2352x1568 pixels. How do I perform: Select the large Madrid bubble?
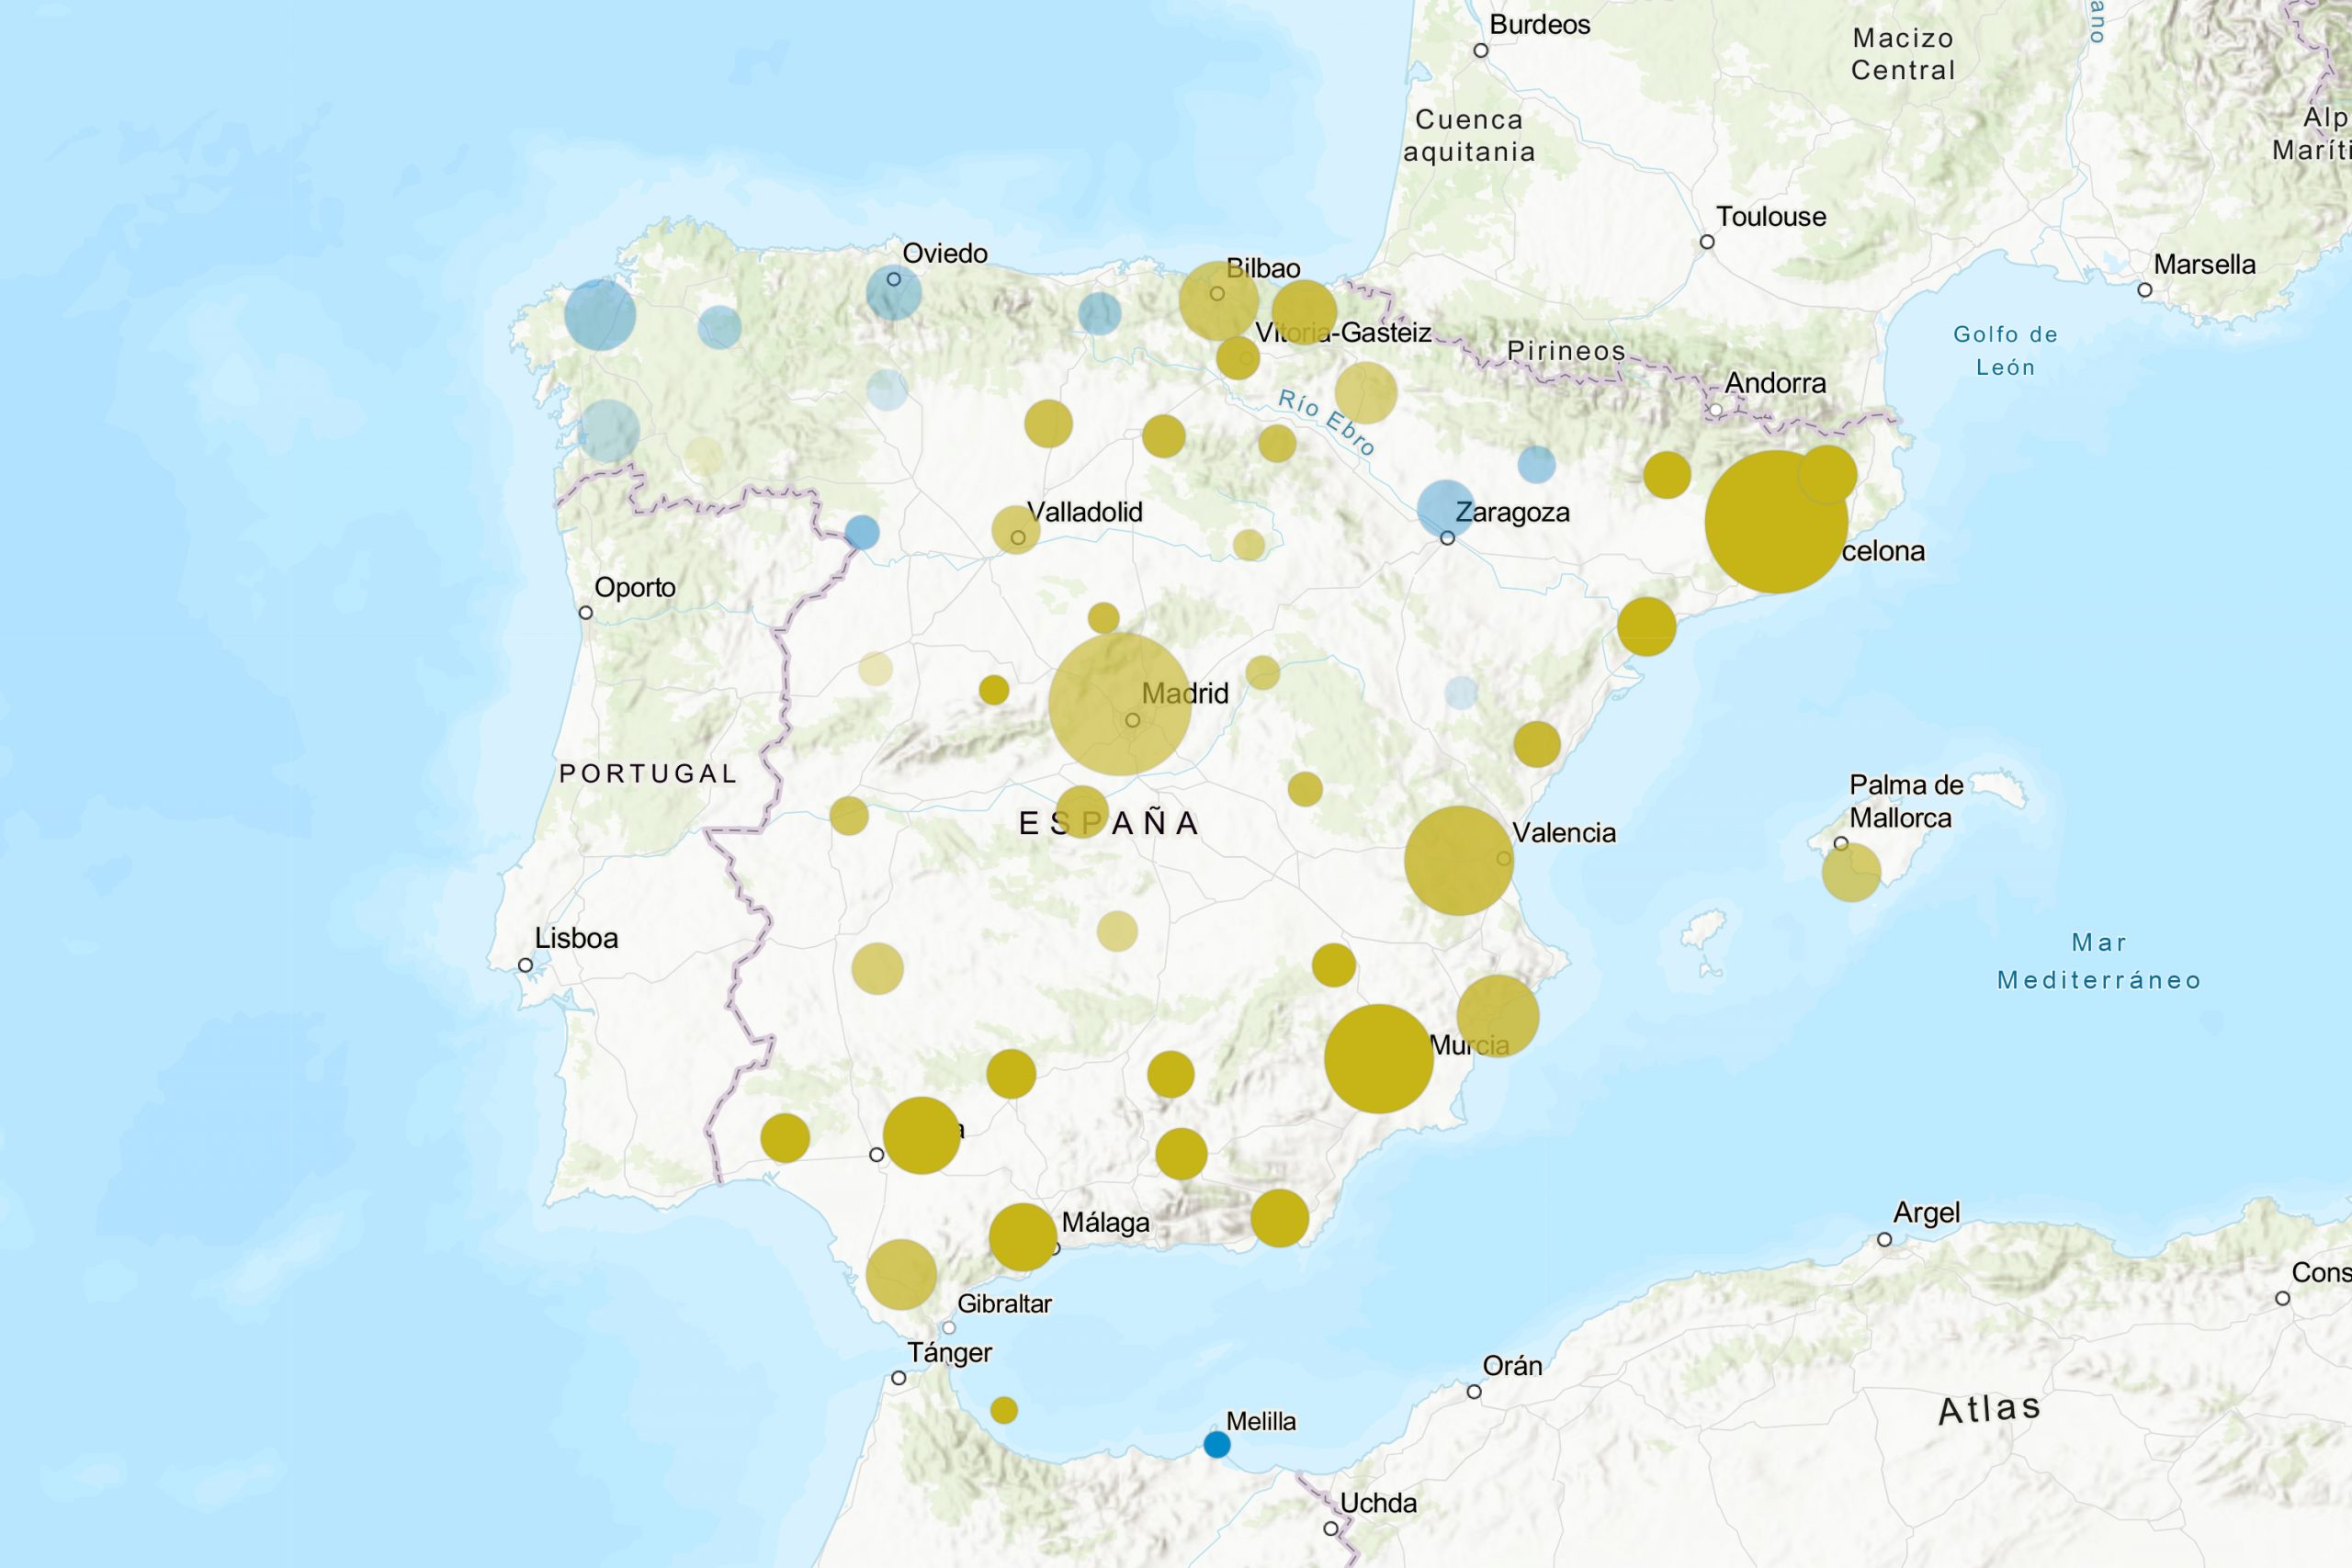tap(1119, 704)
